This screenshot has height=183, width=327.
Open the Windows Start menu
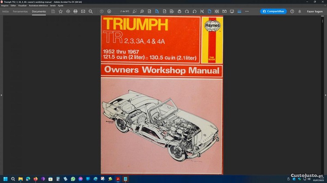[6, 179]
